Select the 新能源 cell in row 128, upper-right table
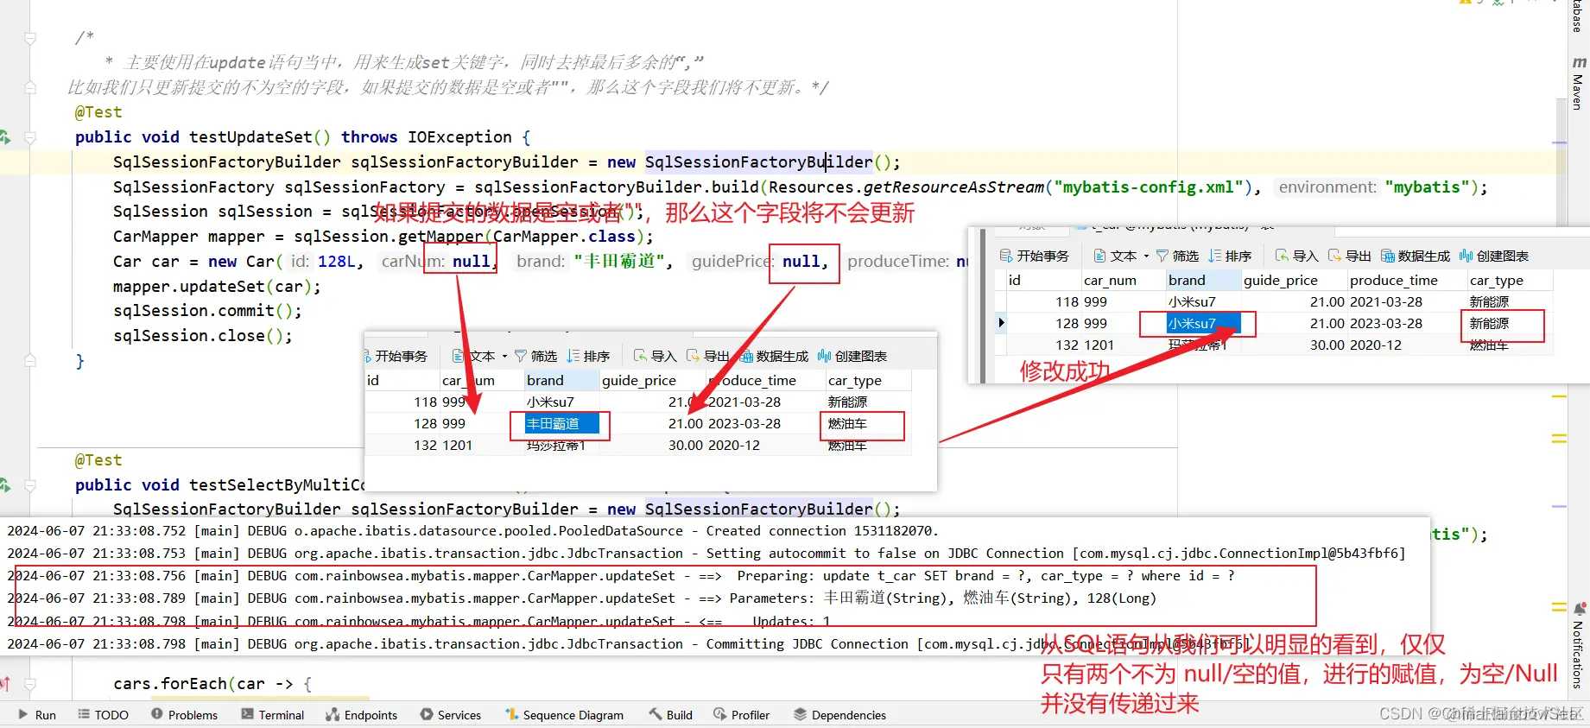 [x=1510, y=323]
